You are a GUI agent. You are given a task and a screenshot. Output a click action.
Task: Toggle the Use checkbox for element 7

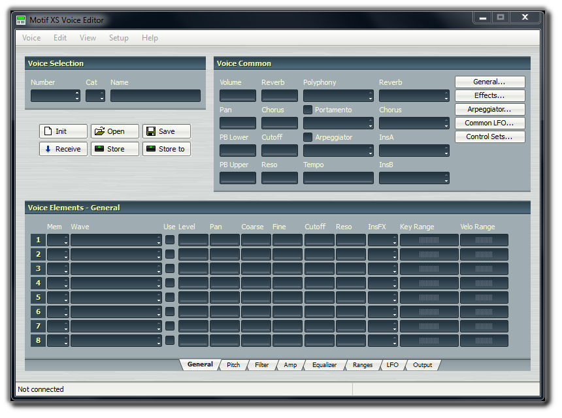tap(170, 326)
